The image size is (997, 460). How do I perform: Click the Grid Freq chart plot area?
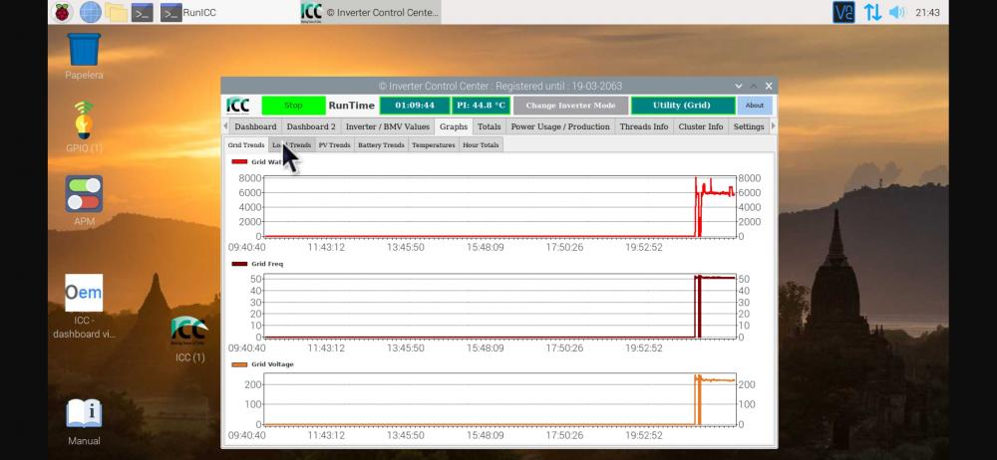pos(499,307)
